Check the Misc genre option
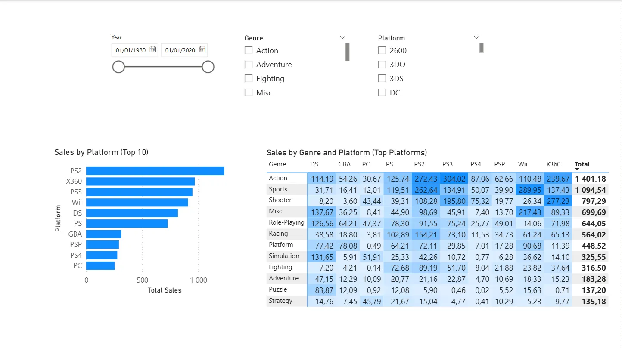Viewport: 622px width, 348px height. point(249,92)
